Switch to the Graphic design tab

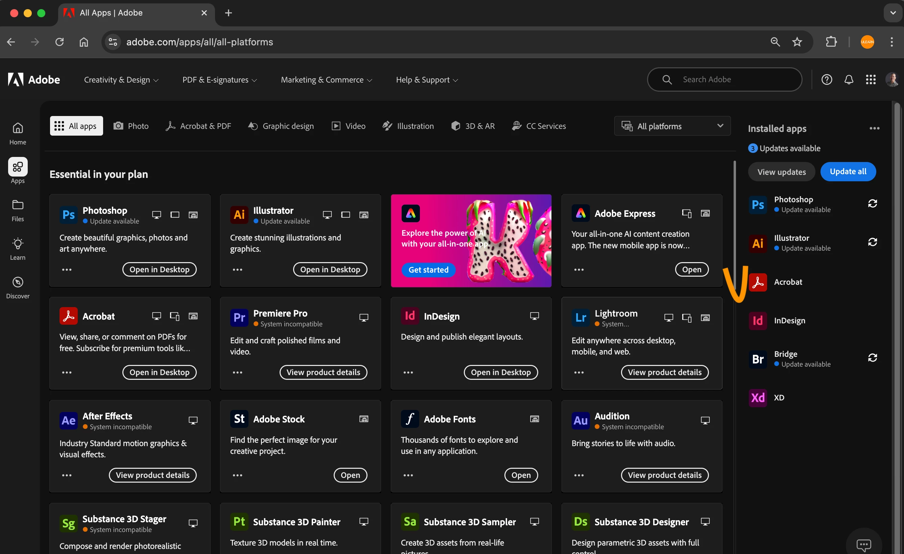[x=281, y=126]
